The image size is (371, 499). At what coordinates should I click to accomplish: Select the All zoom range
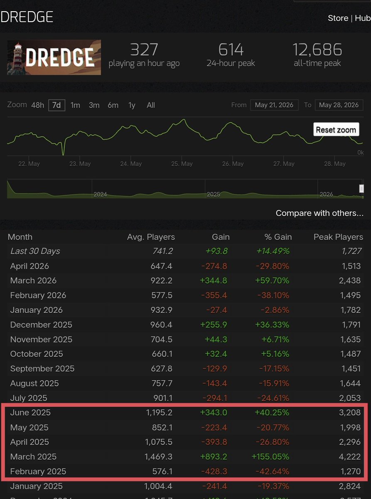pos(151,105)
